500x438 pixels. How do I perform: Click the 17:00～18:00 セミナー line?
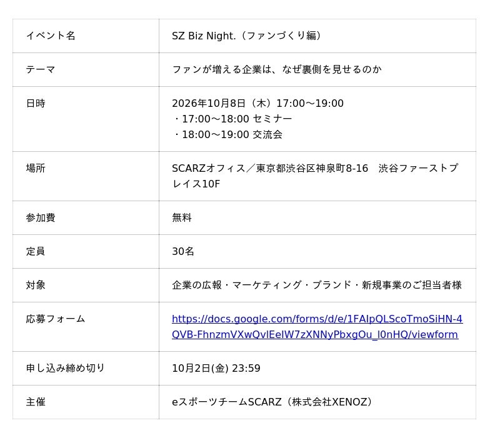[x=232, y=119]
